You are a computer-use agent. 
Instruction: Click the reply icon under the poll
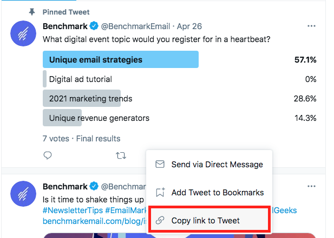(48, 155)
